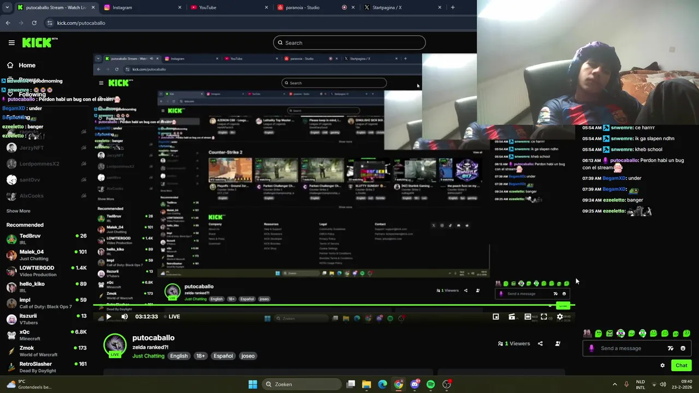This screenshot has width=699, height=393.
Task: Expand the followed channels with Show More
Action: (18, 211)
